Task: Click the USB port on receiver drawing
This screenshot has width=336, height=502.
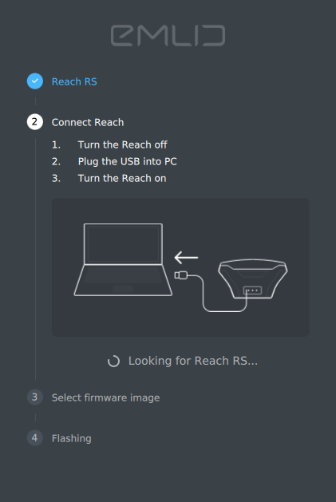Action: pyautogui.click(x=253, y=291)
